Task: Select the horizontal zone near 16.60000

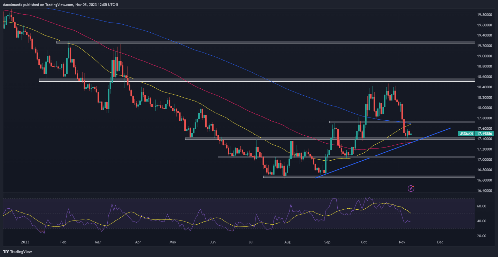Action: pyautogui.click(x=369, y=177)
